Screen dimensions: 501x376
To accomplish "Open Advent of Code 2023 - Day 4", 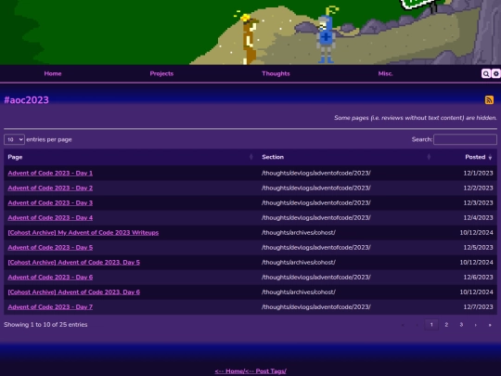I will point(50,218).
